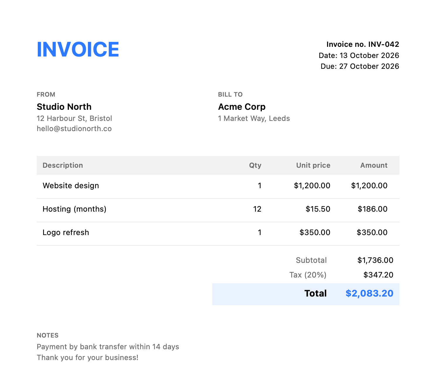
Task: Click the "Description" column header
Action: 63,165
